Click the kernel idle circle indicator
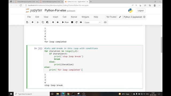Viewport: 171px width, 96px height. [144, 17]
